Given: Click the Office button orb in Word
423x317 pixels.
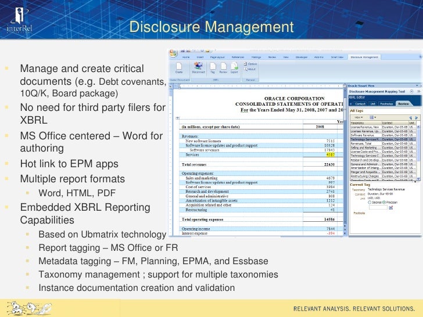Looking at the screenshot, I should [173, 53].
